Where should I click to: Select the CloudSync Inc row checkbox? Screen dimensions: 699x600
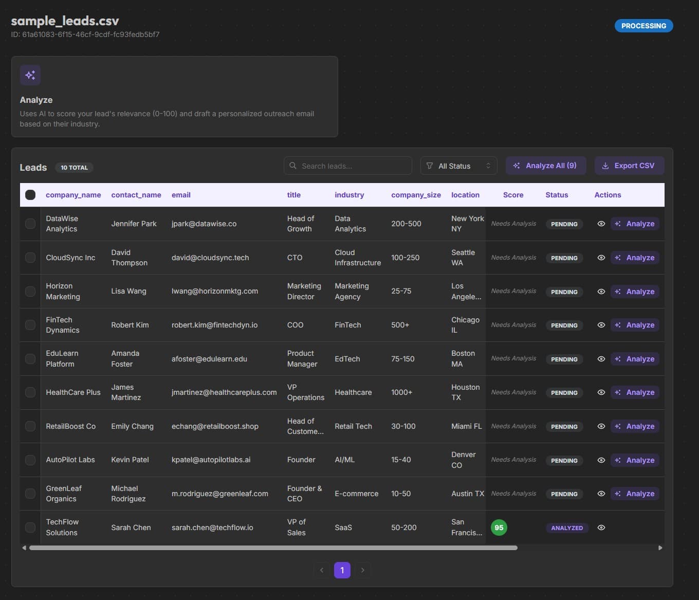30,258
